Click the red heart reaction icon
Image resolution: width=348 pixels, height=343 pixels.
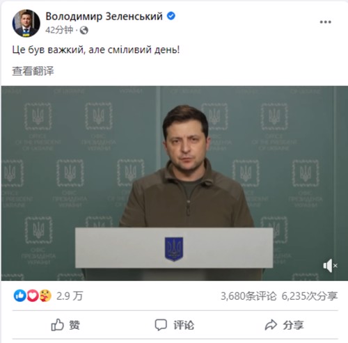tap(33, 296)
